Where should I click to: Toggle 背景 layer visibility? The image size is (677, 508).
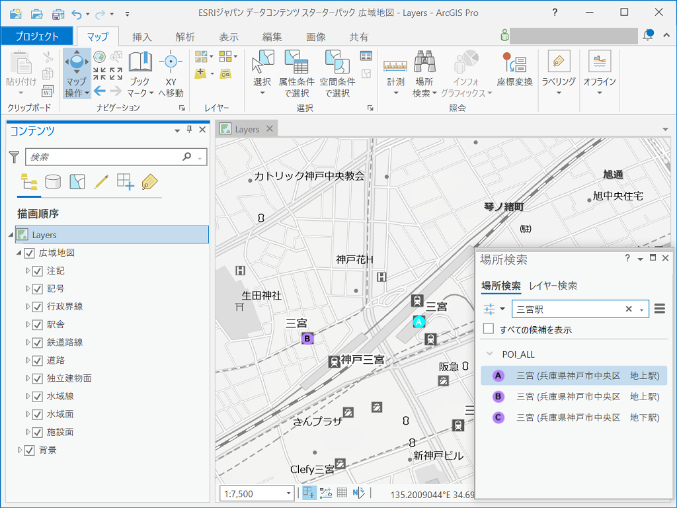point(29,450)
